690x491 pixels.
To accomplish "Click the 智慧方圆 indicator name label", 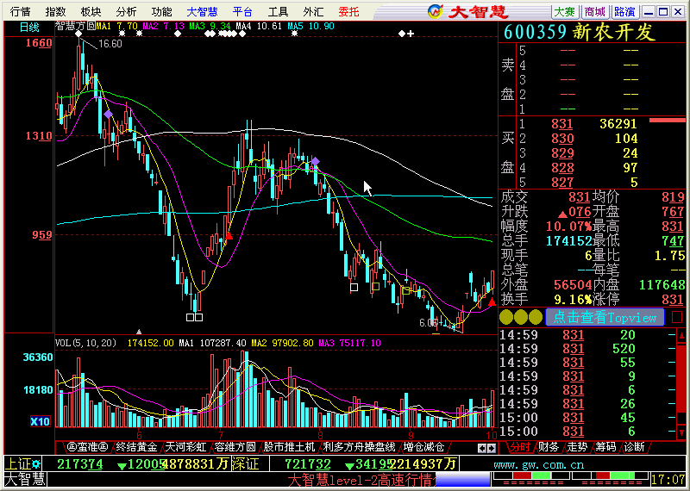I will [75, 27].
